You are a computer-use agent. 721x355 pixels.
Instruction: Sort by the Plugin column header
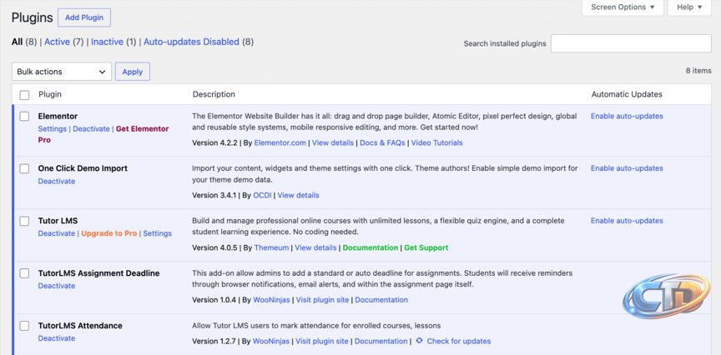point(50,94)
